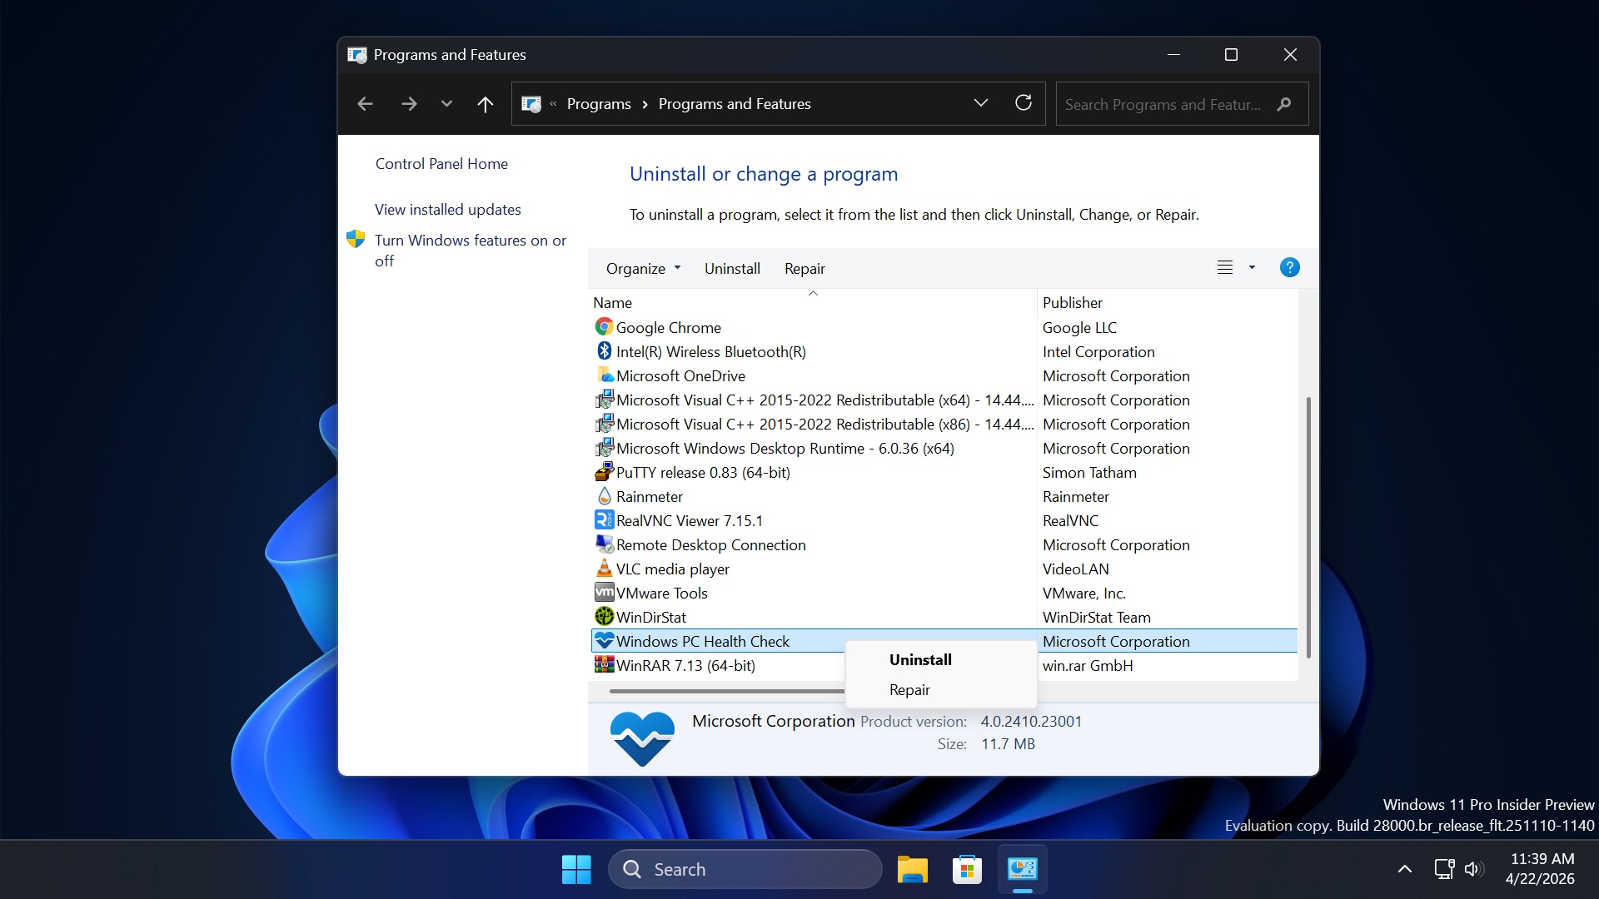The height and width of the screenshot is (899, 1599).
Task: Click the RealVNC Viewer icon
Action: 604,520
